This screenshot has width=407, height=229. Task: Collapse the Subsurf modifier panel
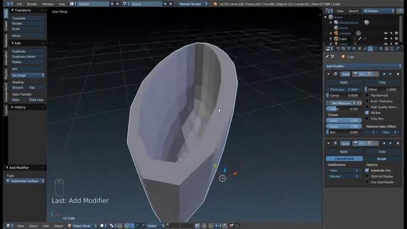(329, 143)
